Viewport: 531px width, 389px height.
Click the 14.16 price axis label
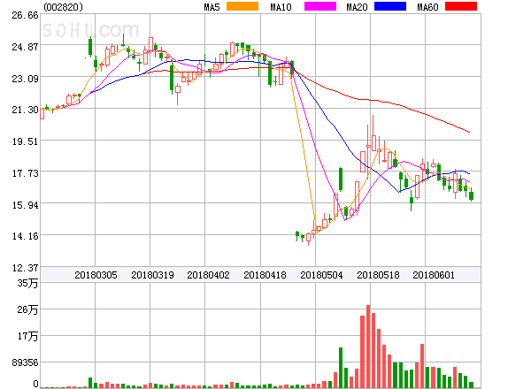click(x=25, y=236)
